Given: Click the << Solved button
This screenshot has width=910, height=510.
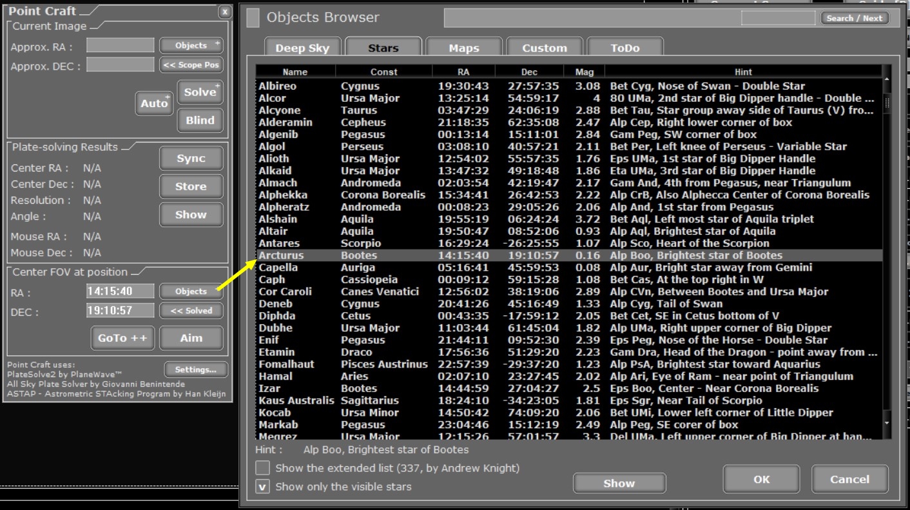Looking at the screenshot, I should [x=191, y=311].
